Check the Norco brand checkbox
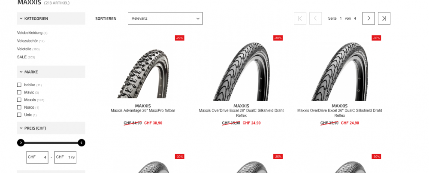The height and width of the screenshot is (173, 429). 19,107
